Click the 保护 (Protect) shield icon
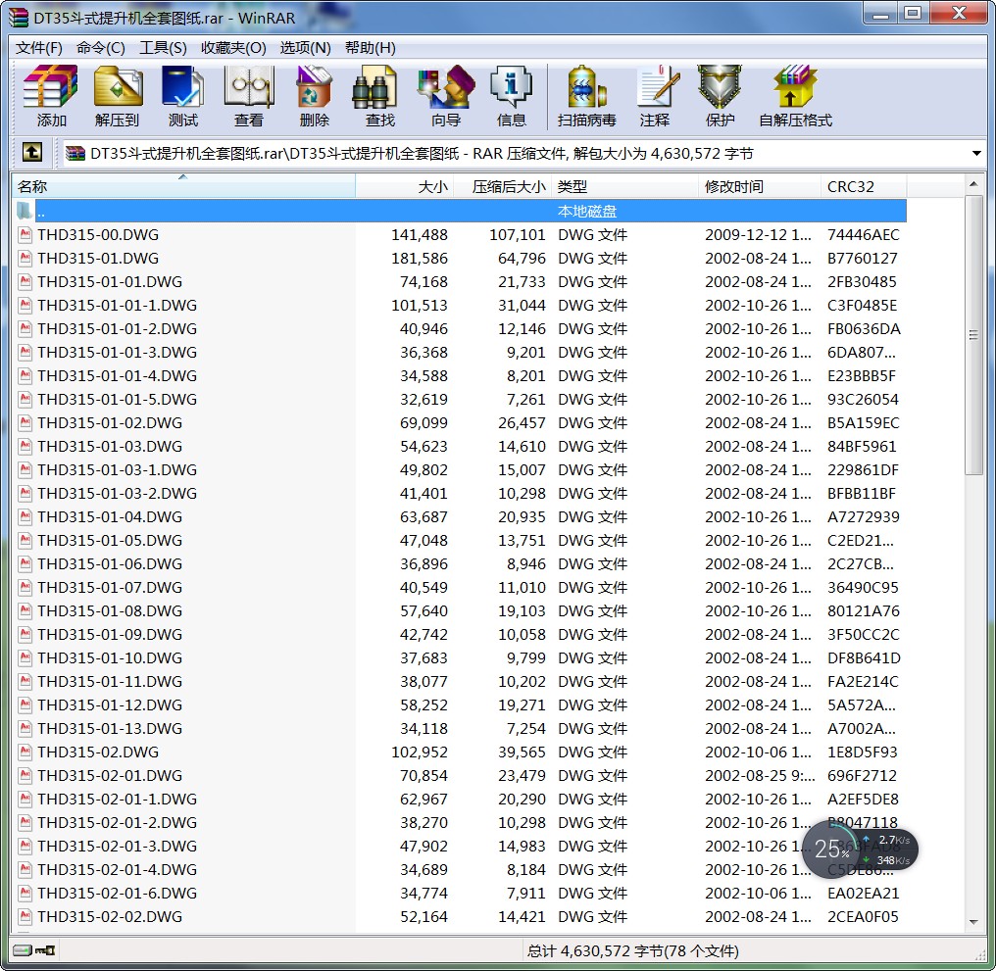The height and width of the screenshot is (971, 996). point(720,87)
